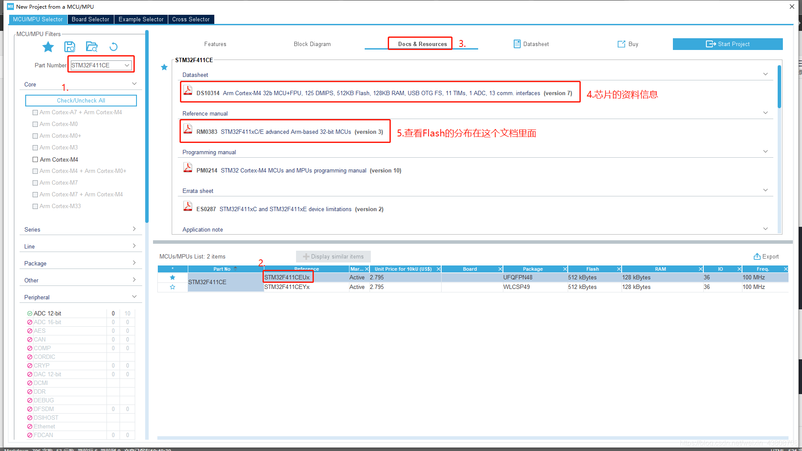The width and height of the screenshot is (802, 451).
Task: Collapse the Peripheral filter section
Action: tap(134, 296)
